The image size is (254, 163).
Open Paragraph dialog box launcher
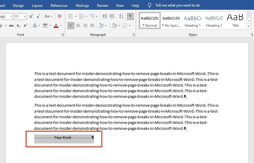pyautogui.click(x=134, y=35)
